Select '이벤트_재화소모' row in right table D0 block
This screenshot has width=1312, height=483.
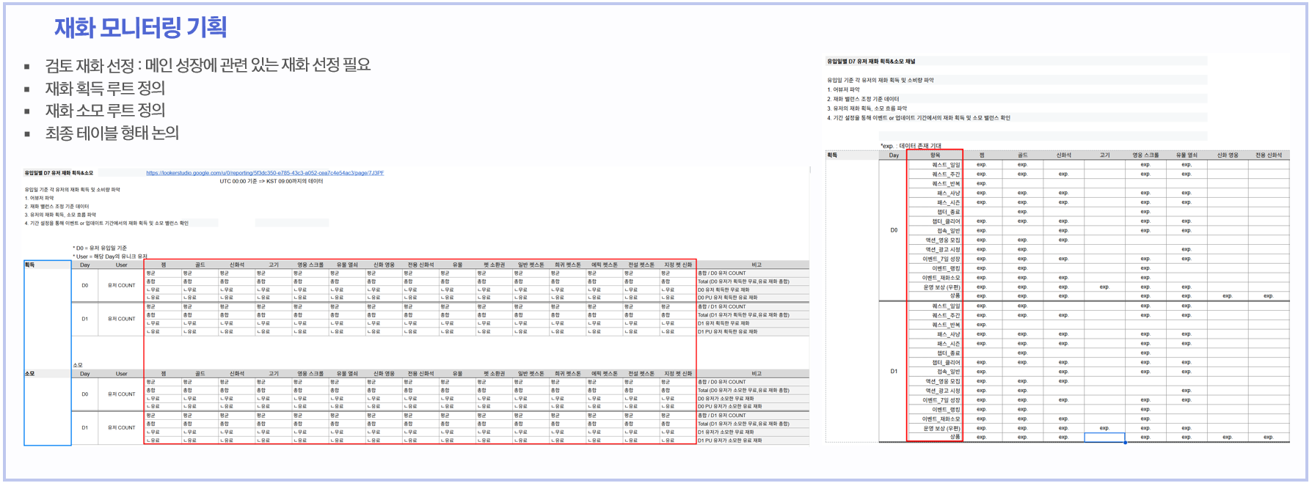935,278
